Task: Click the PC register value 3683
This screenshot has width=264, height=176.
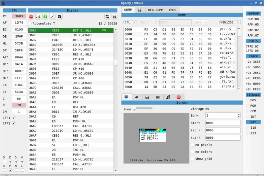Action: [x=19, y=16]
